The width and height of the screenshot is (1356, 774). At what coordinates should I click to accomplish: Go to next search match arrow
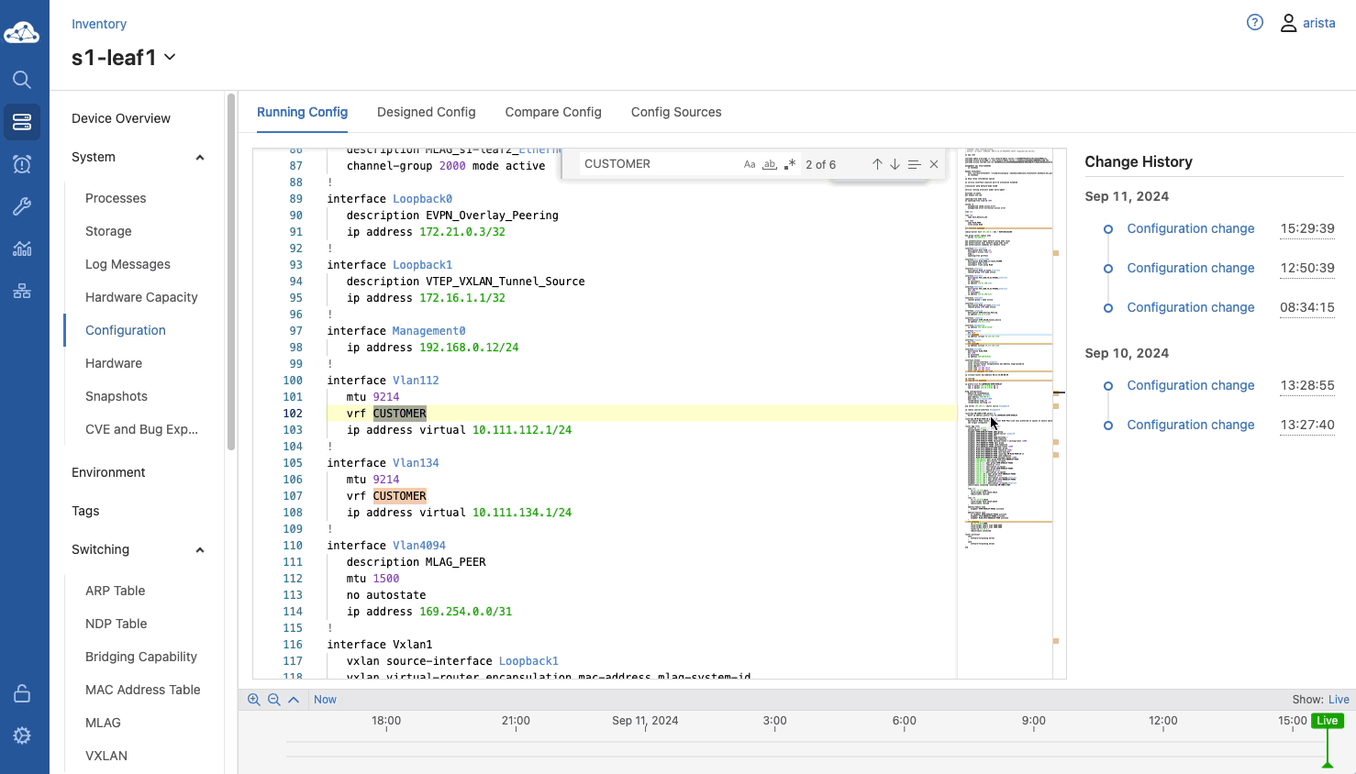895,164
